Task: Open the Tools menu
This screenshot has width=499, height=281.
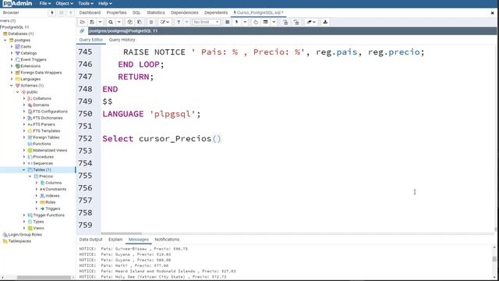Action: tap(85, 3)
